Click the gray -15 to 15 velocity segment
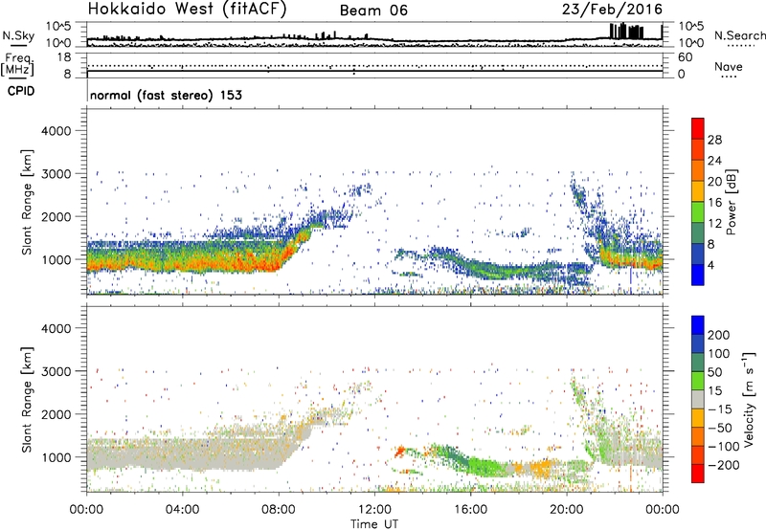This screenshot has width=766, height=530. point(698,400)
